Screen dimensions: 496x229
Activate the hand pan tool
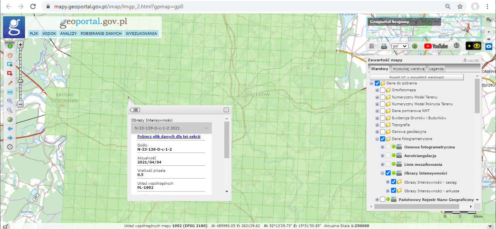pos(10,55)
